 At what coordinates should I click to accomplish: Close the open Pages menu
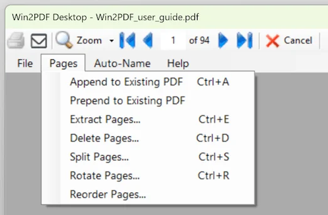[63, 64]
